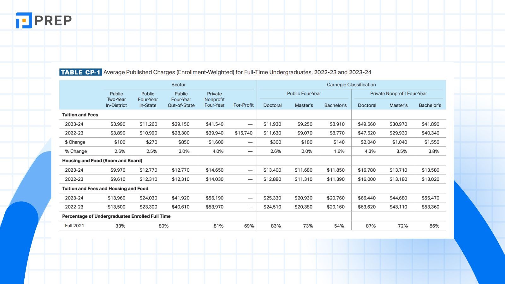
Task: Click the $49,660 doctoral tuition cell
Action: 367,124
